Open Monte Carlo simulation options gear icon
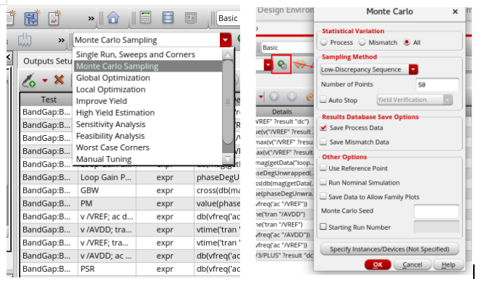Image resolution: width=484 pixels, height=289 pixels. pyautogui.click(x=282, y=65)
